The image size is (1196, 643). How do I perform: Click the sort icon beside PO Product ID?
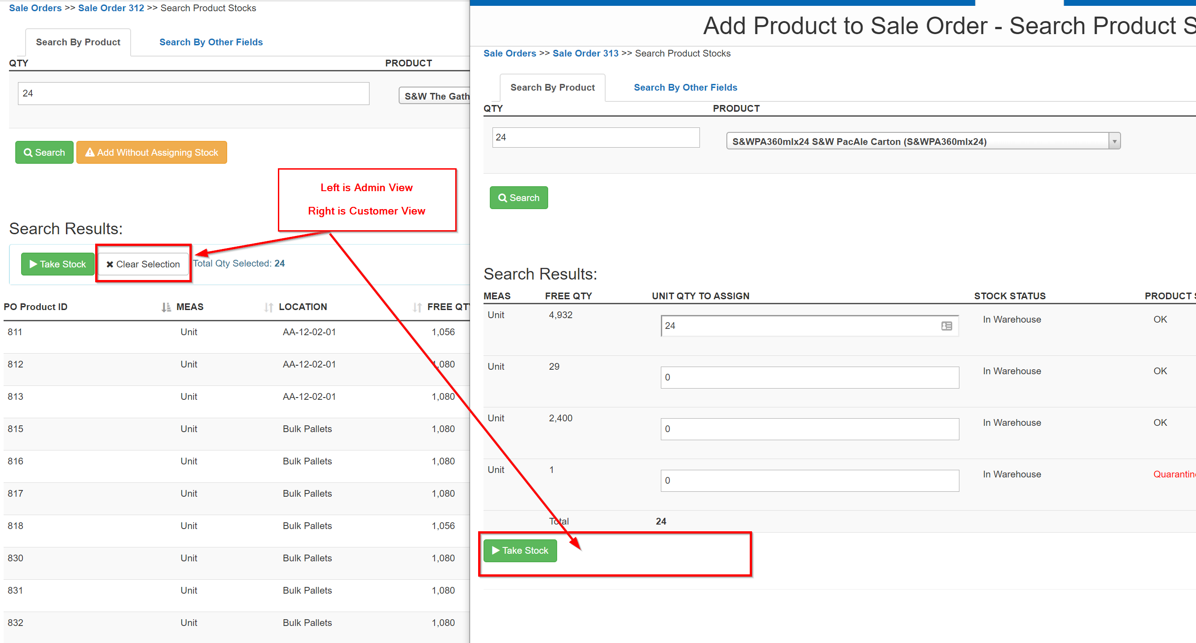(166, 307)
